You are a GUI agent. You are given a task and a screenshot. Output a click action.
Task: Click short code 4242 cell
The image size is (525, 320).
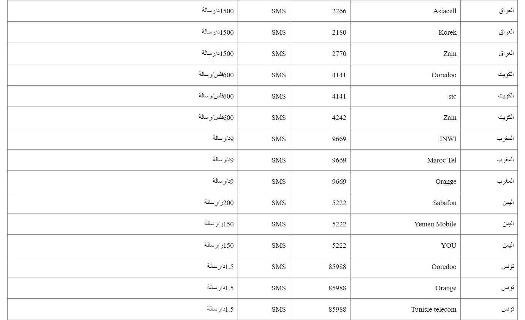point(339,118)
